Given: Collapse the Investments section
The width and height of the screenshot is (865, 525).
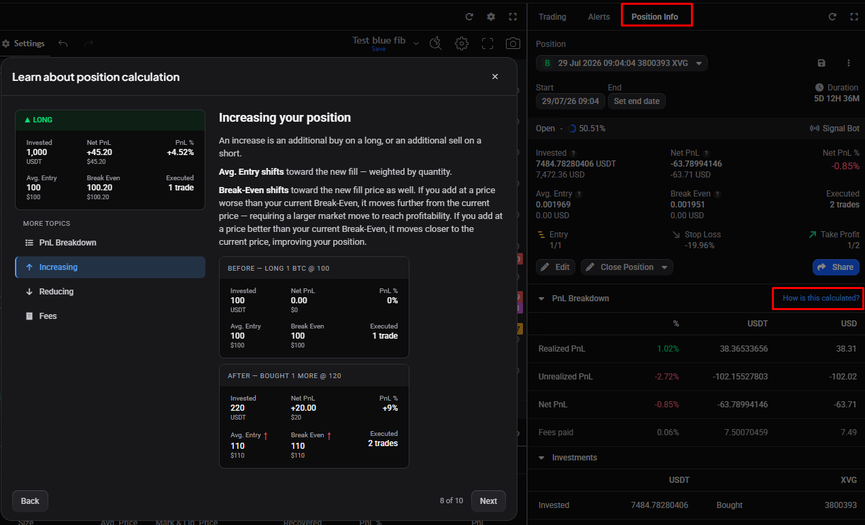Looking at the screenshot, I should (541, 458).
